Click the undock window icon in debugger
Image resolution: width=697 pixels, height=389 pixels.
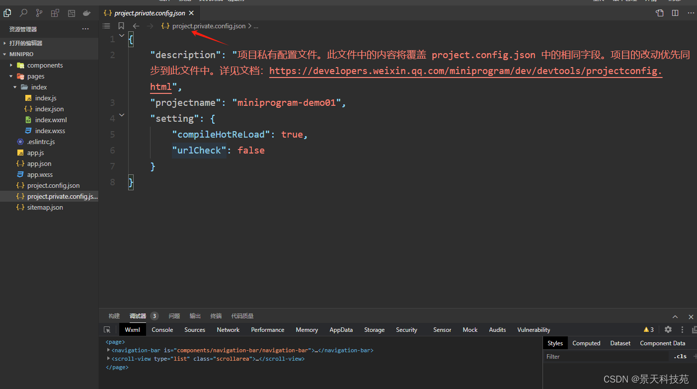[x=694, y=329]
